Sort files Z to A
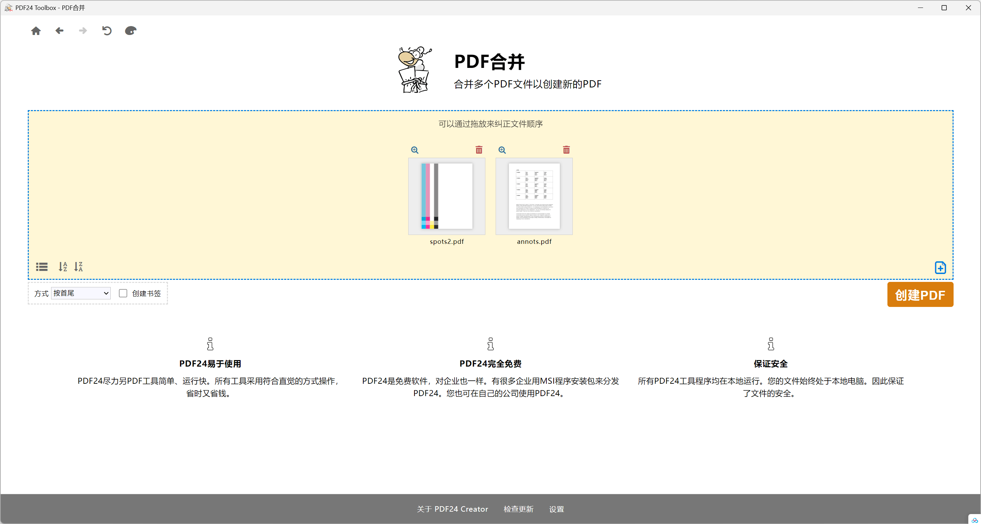Viewport: 981px width, 524px height. click(78, 267)
